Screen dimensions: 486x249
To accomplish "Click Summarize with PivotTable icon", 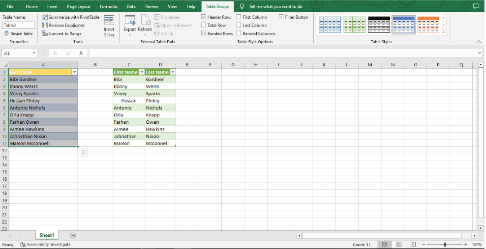I will point(45,17).
